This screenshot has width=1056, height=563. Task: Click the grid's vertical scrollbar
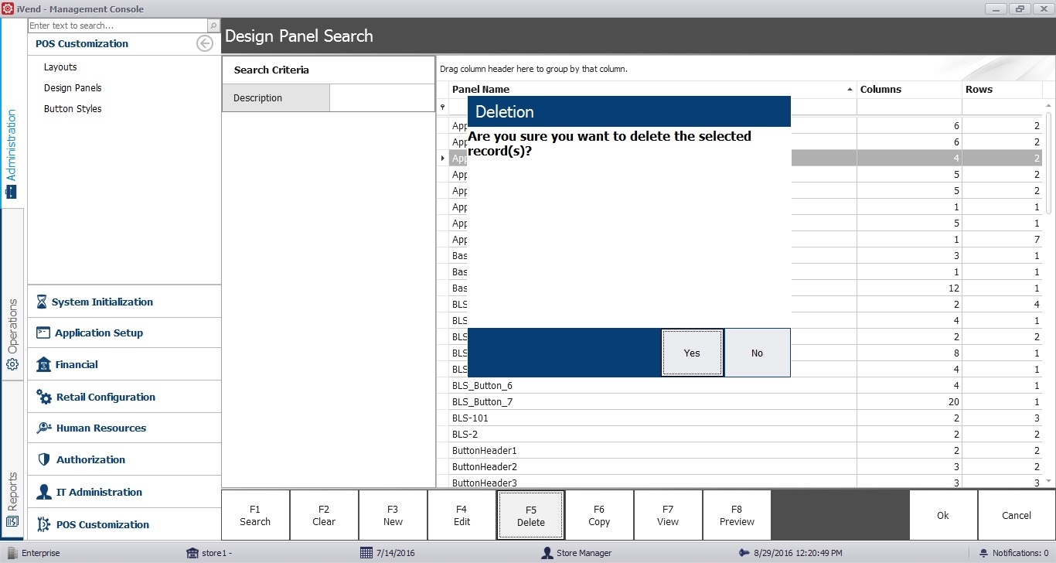pos(1048,162)
